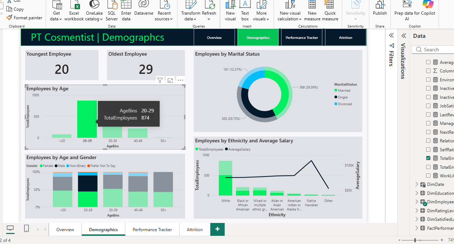Select the White ethnicity column
The height and width of the screenshot is (244, 454).
tap(225, 178)
